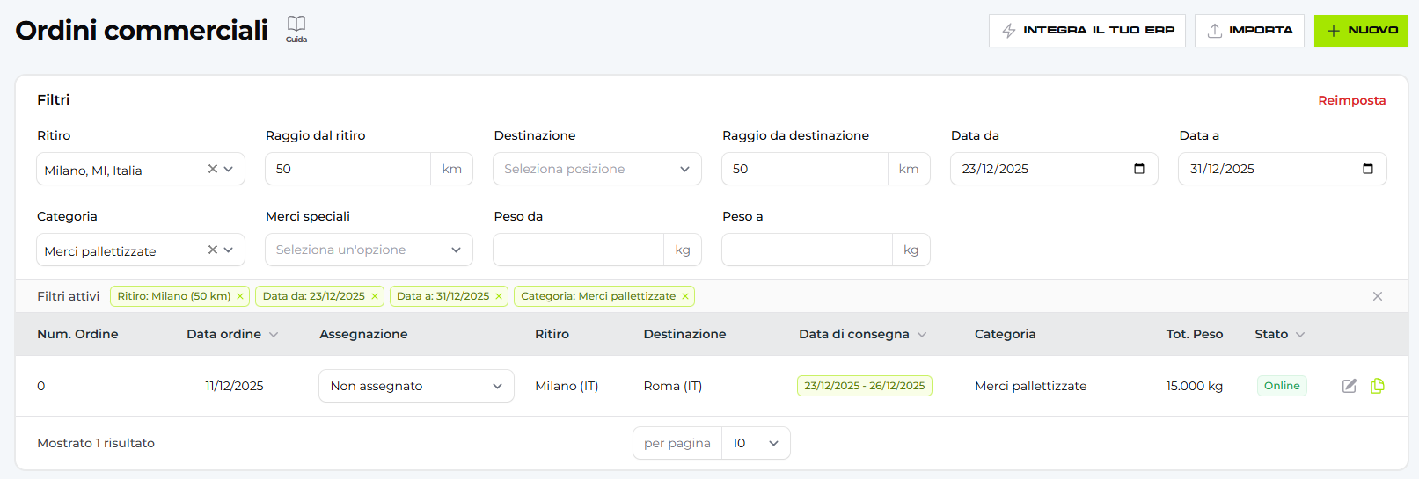Clear the Milano pickup location selection
This screenshot has height=479, width=1419.
[212, 169]
